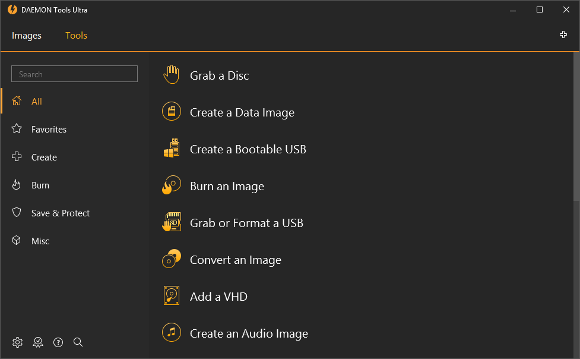
Task: Click the Convert an Image discs icon
Action: click(x=172, y=259)
